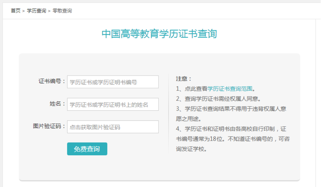The image size is (321, 187).
Task: Click note 2 about 权属人同意
Action: click(219, 99)
